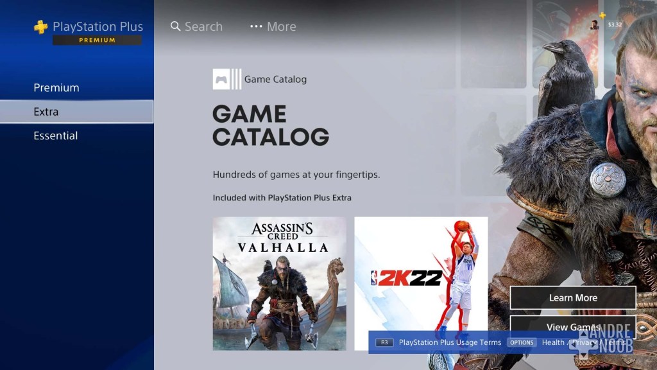Screen dimensions: 657x370
Task: Open the Health / Privacy / Terms link
Action: tap(577, 342)
